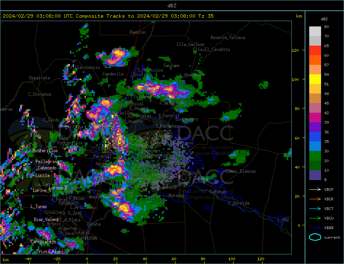Pick the light gray swatch between 80 and 70

(x=315, y=31)
